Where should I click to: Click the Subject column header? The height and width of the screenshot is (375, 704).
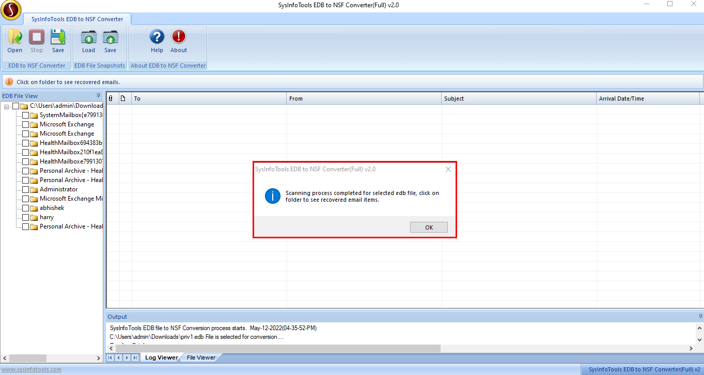pos(519,99)
